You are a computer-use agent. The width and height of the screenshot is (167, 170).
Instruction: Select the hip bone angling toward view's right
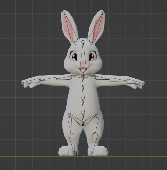[x=90, y=119]
